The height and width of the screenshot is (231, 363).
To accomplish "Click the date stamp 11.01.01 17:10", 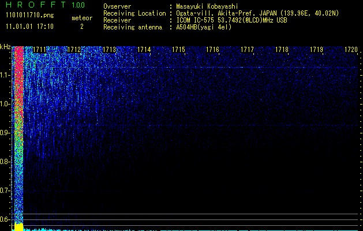I will click(29, 27).
